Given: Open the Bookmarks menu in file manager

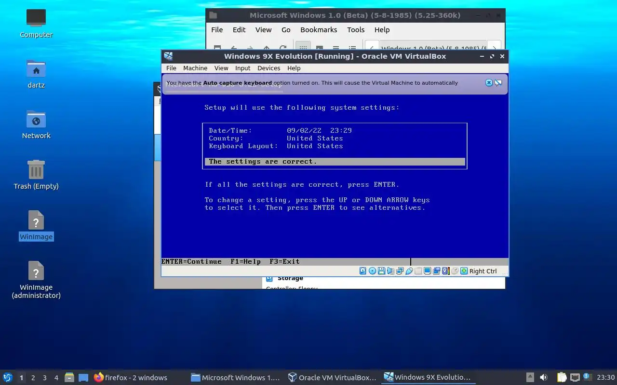Looking at the screenshot, I should pyautogui.click(x=319, y=30).
